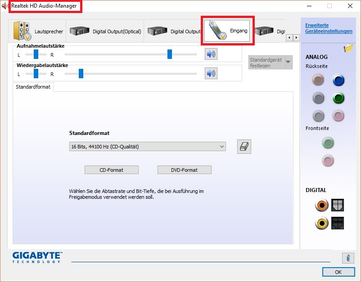361x282 pixels.
Task: Click the Aufnahmelautstärke main volume slider
Action: click(131, 54)
